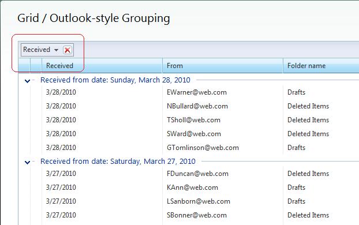Image resolution: width=359 pixels, height=225 pixels.
Task: Collapse the Saturday, March 27, 2010 group
Action: [27, 162]
